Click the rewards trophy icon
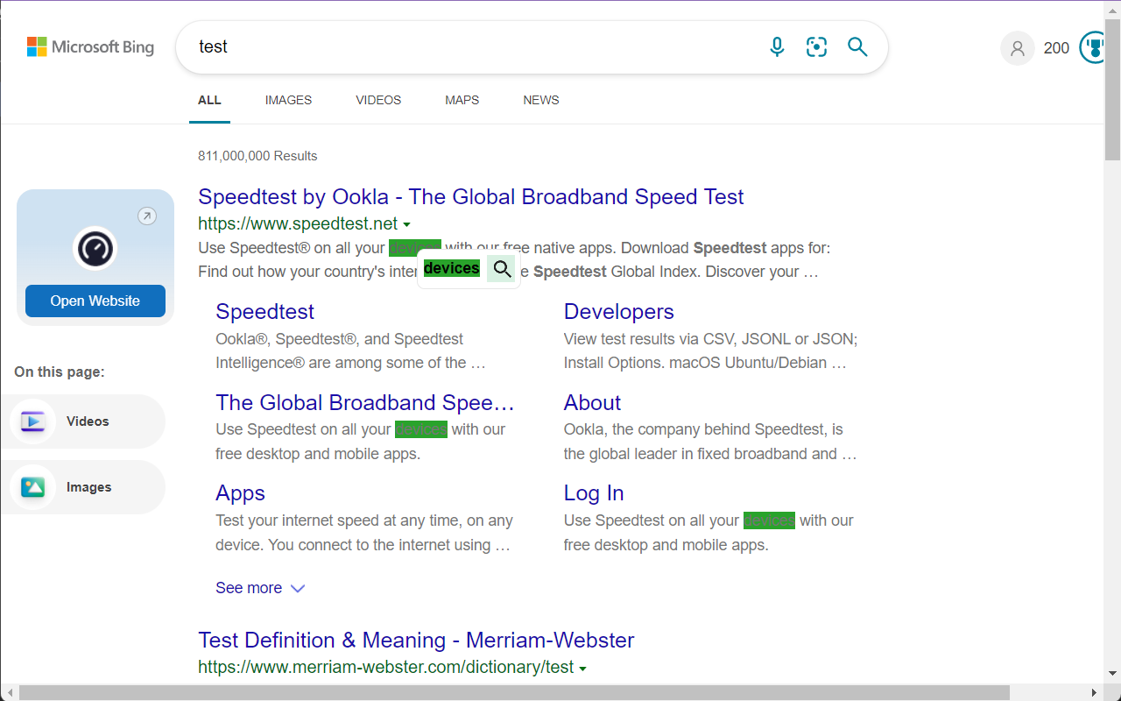1121x701 pixels. point(1093,47)
